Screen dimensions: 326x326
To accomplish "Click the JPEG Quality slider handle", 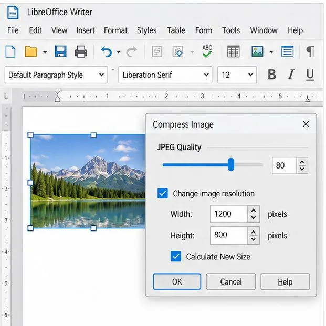I will click(x=231, y=164).
